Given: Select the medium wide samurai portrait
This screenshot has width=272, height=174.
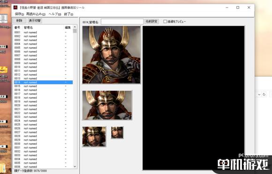Looking at the screenshot, I should (x=107, y=105).
